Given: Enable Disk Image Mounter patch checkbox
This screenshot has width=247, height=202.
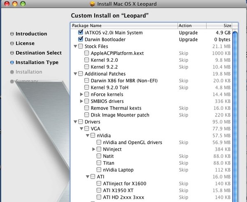Looking at the screenshot, I should [x=86, y=115].
